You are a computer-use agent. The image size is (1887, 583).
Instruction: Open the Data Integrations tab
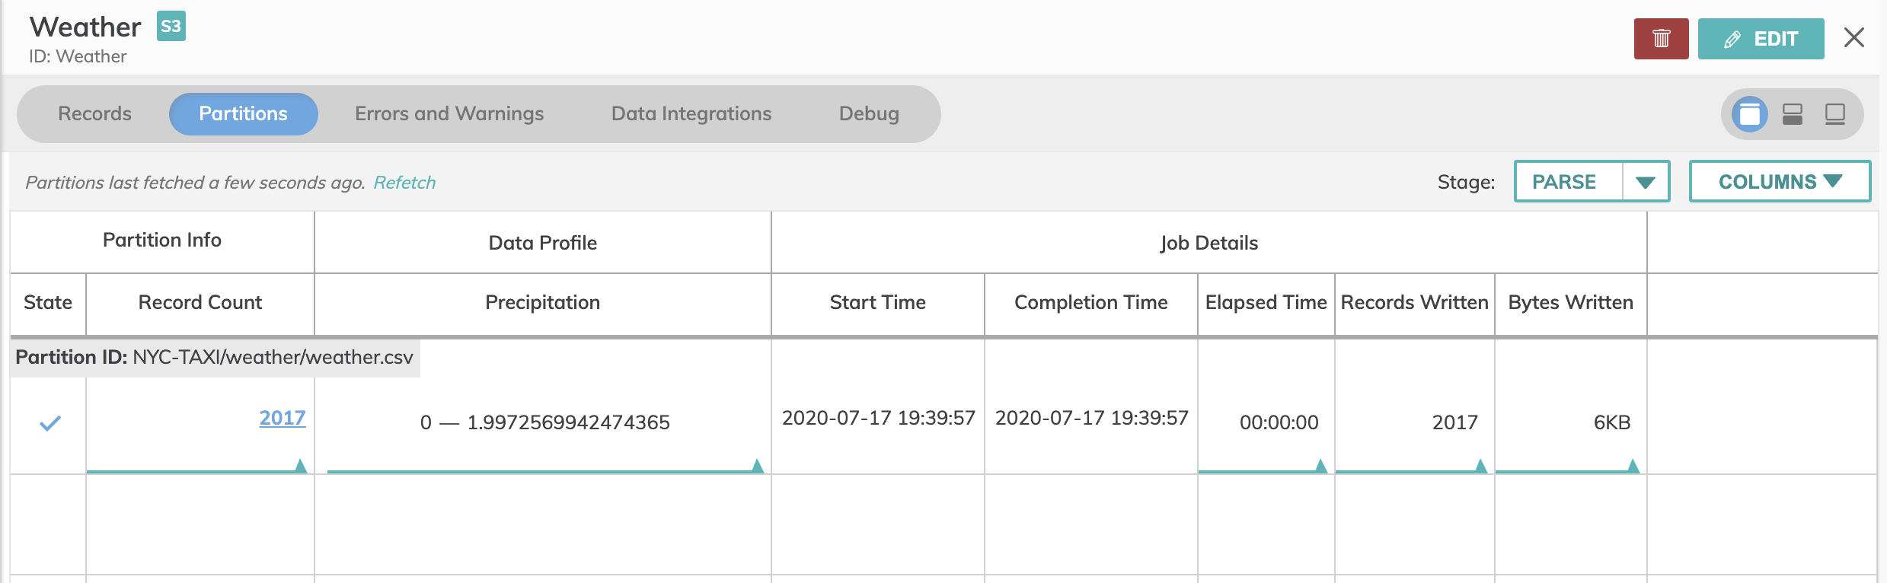691,114
